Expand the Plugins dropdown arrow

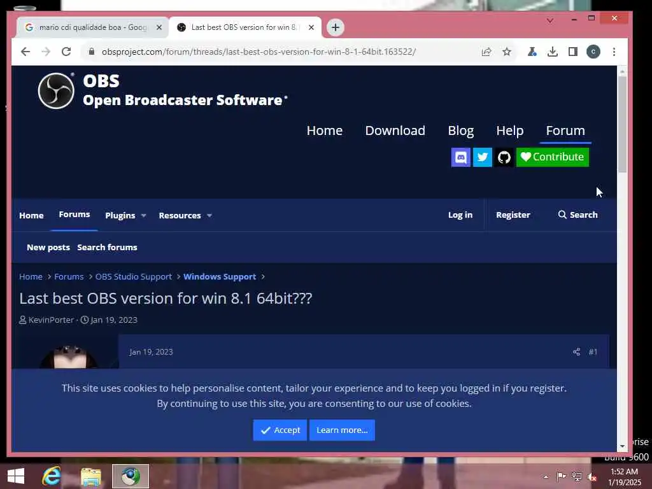coord(144,215)
